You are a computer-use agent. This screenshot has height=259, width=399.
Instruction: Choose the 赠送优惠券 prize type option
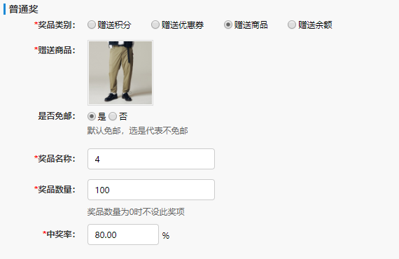click(x=155, y=24)
